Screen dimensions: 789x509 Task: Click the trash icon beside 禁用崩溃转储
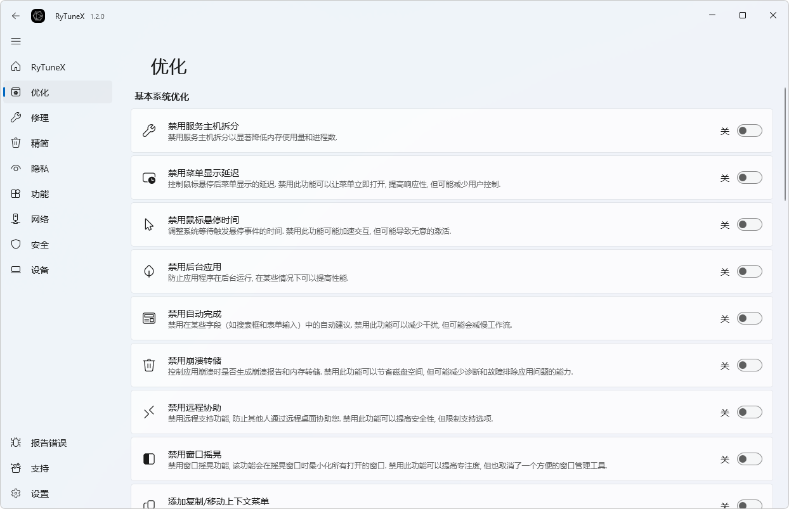pyautogui.click(x=148, y=365)
